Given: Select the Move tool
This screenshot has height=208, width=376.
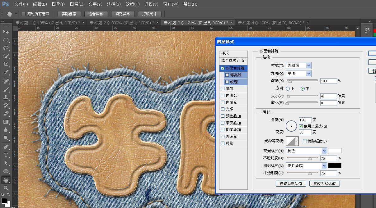Looking at the screenshot, I should tap(6, 32).
